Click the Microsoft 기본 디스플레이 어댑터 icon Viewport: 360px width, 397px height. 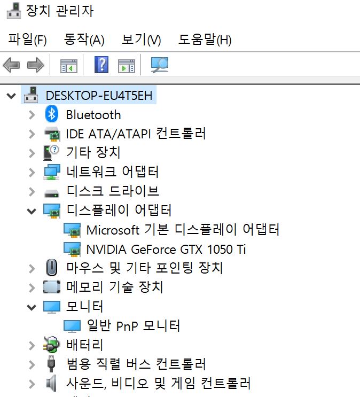72,230
